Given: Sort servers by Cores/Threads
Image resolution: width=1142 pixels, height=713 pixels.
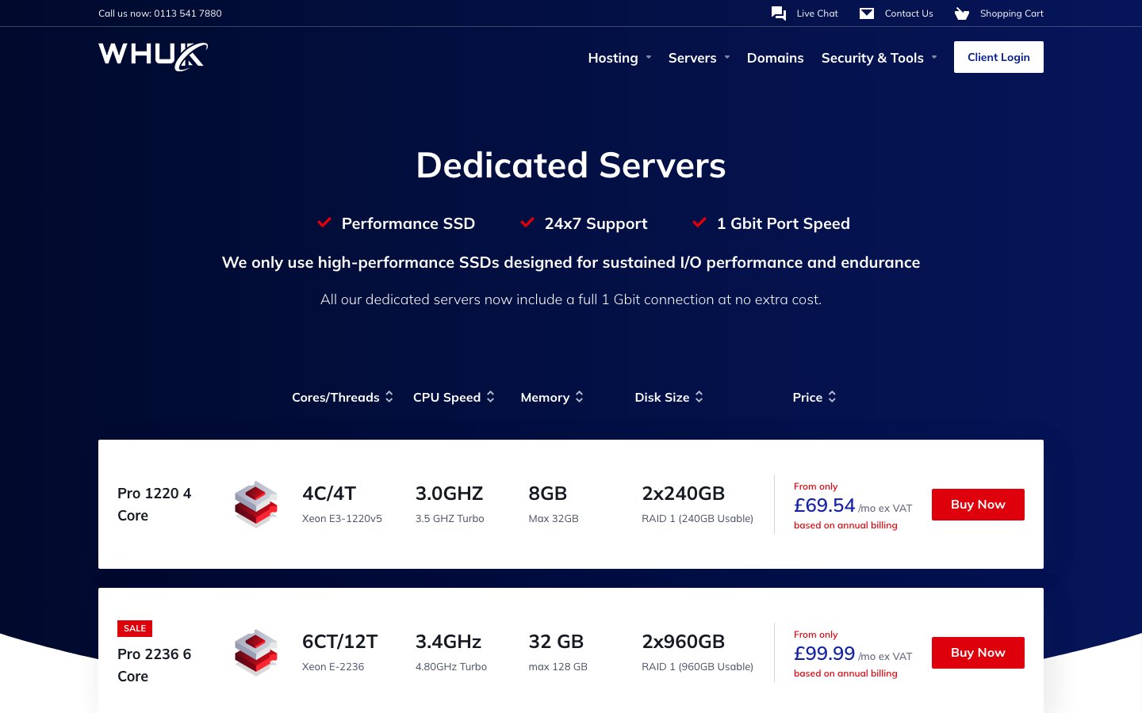Looking at the screenshot, I should (343, 397).
